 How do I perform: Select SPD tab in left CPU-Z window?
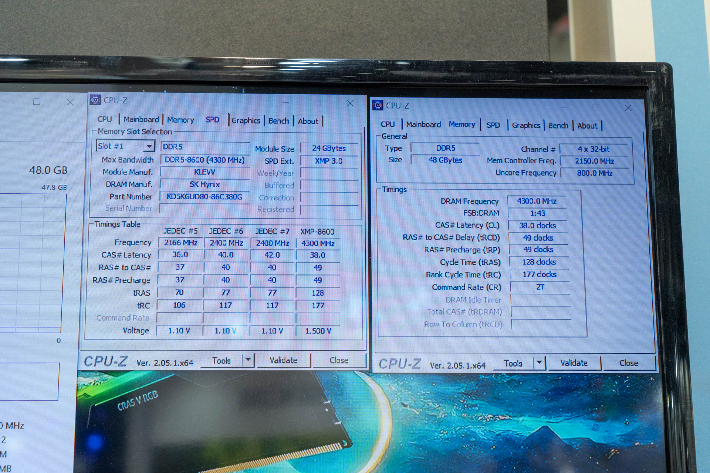point(212,120)
